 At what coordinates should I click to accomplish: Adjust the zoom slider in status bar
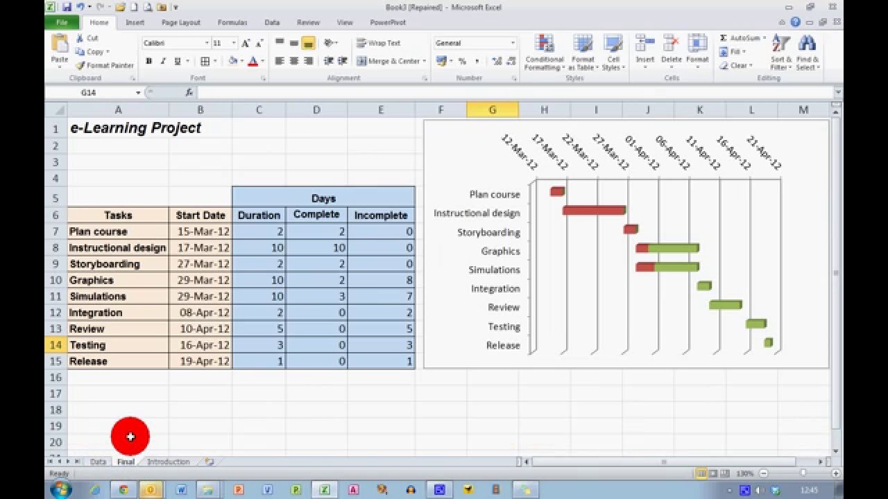point(803,473)
